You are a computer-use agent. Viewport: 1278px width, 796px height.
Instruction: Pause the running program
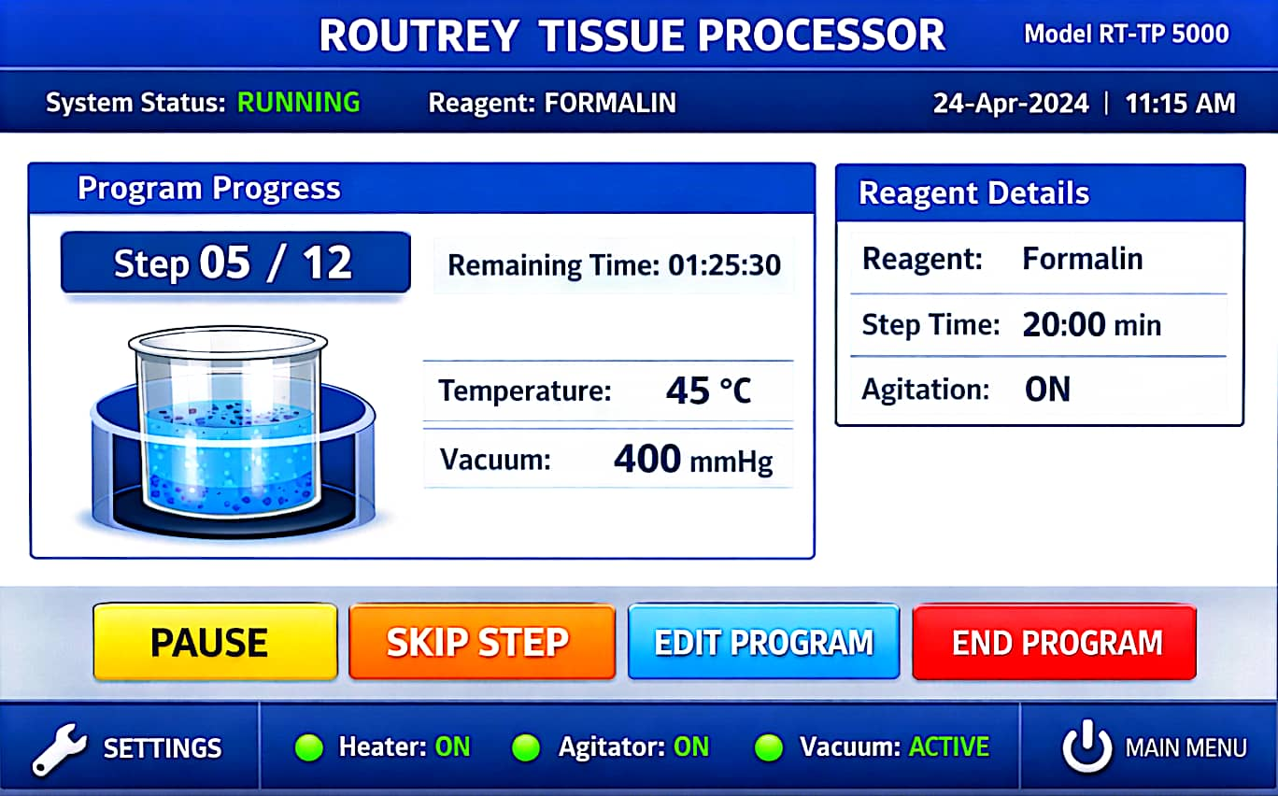[215, 642]
